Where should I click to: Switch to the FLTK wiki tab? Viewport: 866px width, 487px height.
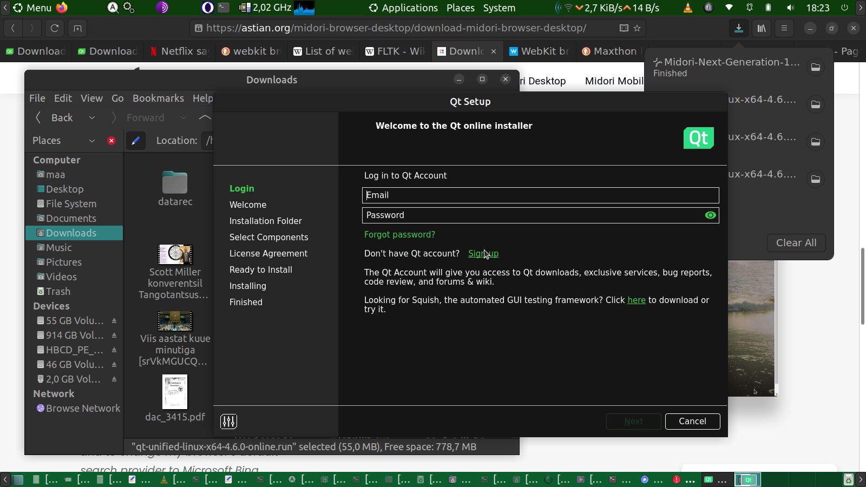coord(395,51)
